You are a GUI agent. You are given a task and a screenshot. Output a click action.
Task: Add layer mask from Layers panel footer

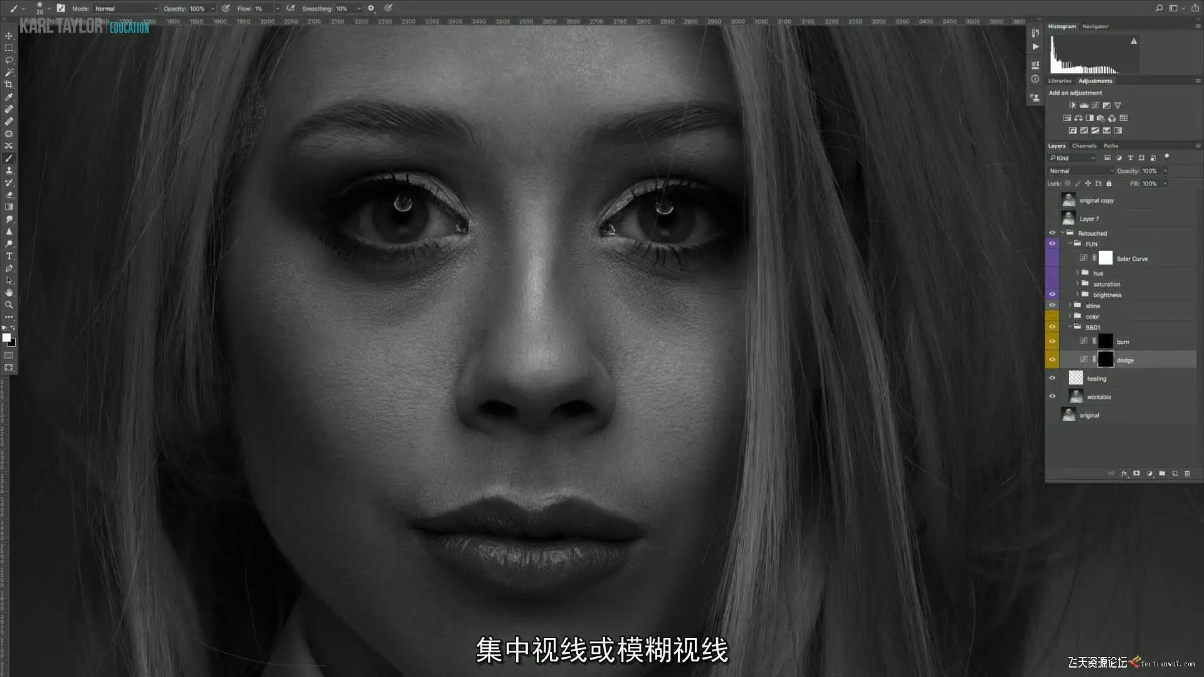pos(1136,474)
